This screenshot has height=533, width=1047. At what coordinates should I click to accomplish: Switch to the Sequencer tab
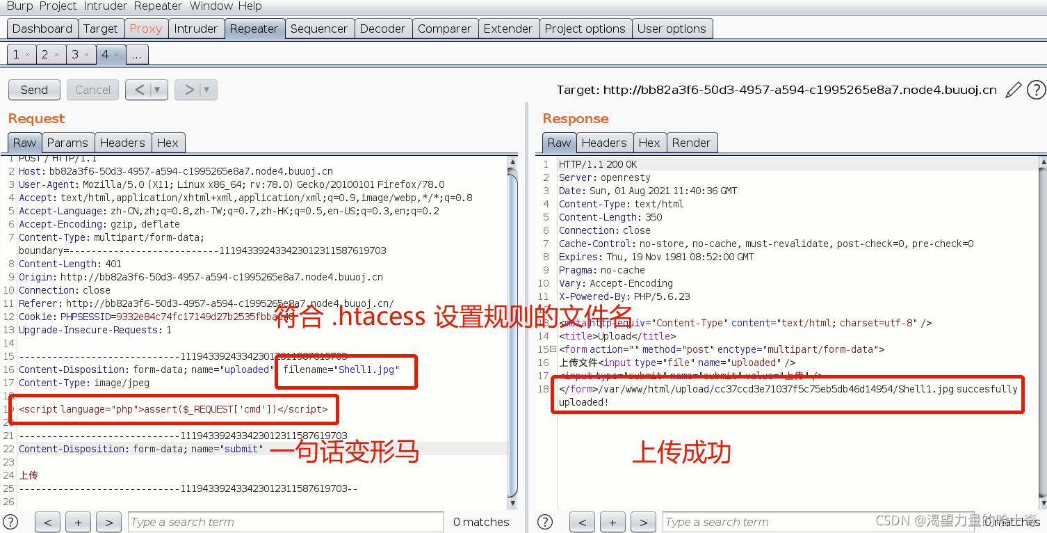pyautogui.click(x=319, y=29)
